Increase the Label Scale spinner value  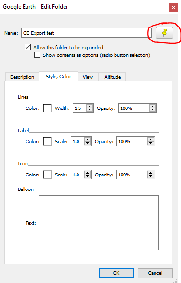click(88, 139)
